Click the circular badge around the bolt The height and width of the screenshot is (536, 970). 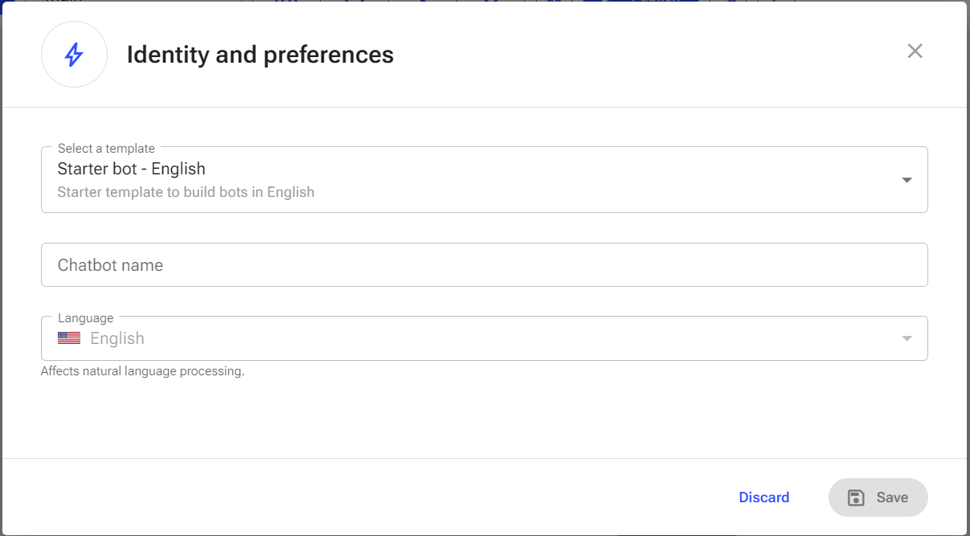[74, 55]
